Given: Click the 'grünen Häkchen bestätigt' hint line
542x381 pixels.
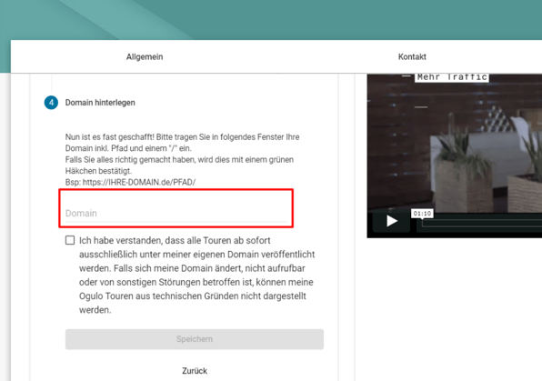Looking at the screenshot, I should [x=179, y=165].
